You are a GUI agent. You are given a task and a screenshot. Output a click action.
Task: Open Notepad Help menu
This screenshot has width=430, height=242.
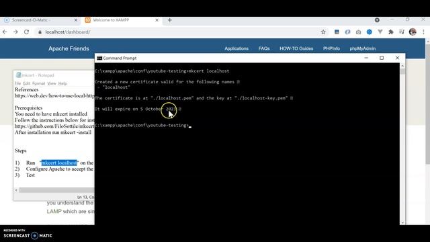(62, 83)
